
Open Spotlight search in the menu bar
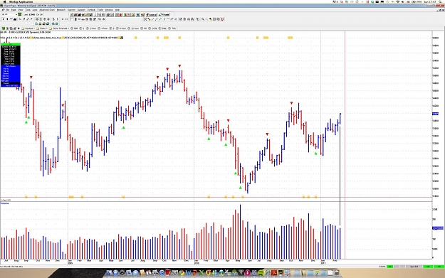coord(441,1)
